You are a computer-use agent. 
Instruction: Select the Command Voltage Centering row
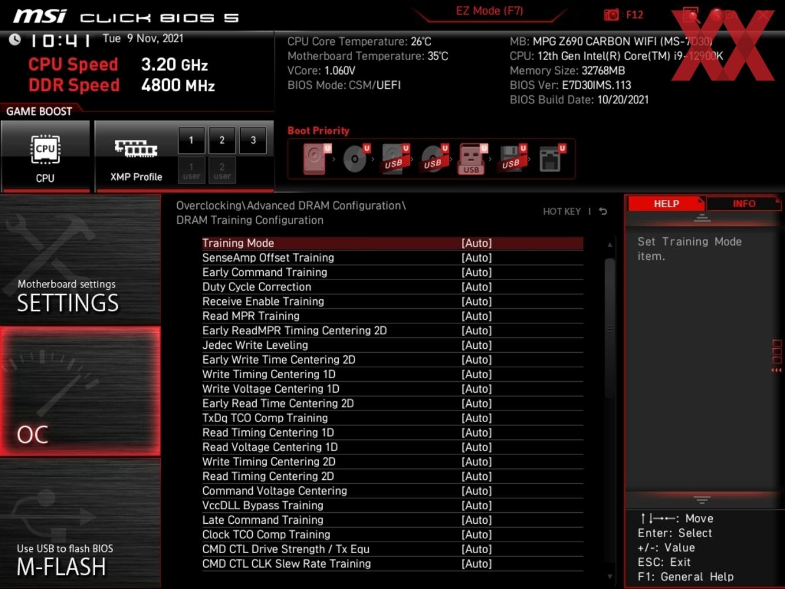(392, 491)
